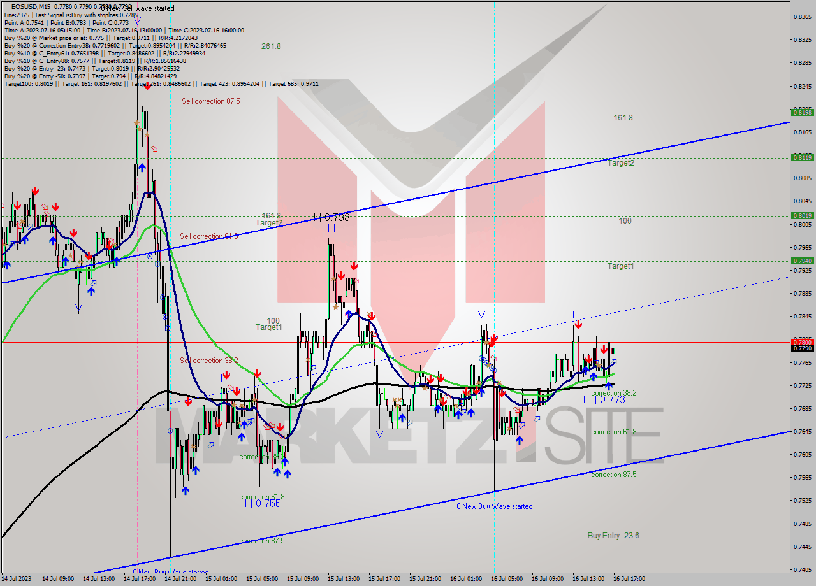Click the 'I I I 0.773' wave label
This screenshot has width=816, height=586.
point(604,399)
